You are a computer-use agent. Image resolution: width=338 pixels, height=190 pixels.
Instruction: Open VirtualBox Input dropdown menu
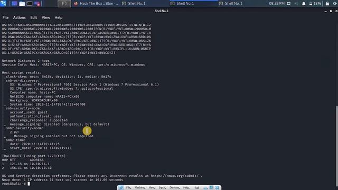coord(162,188)
